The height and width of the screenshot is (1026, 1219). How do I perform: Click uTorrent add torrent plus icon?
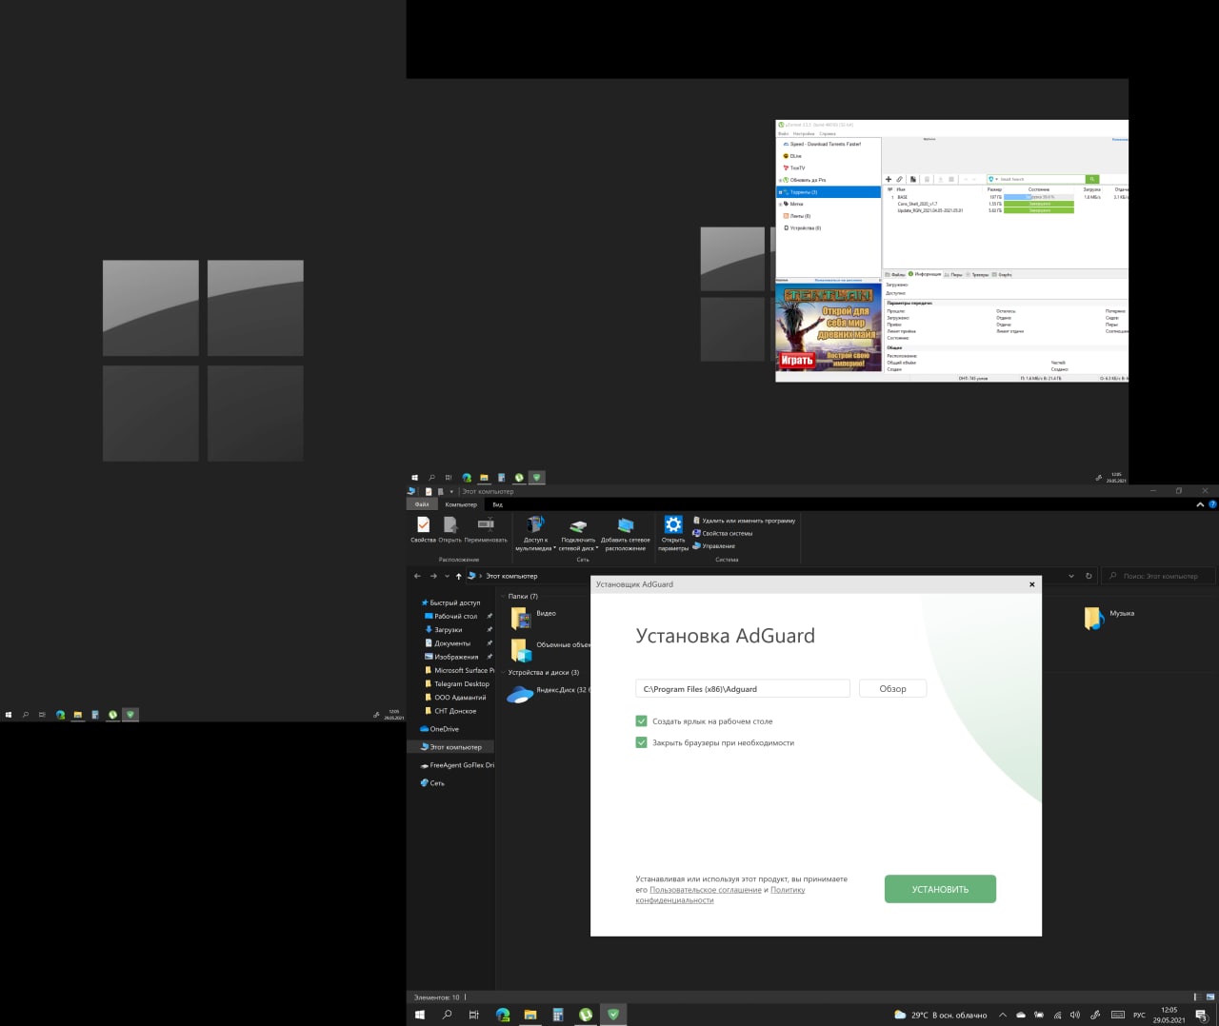889,179
